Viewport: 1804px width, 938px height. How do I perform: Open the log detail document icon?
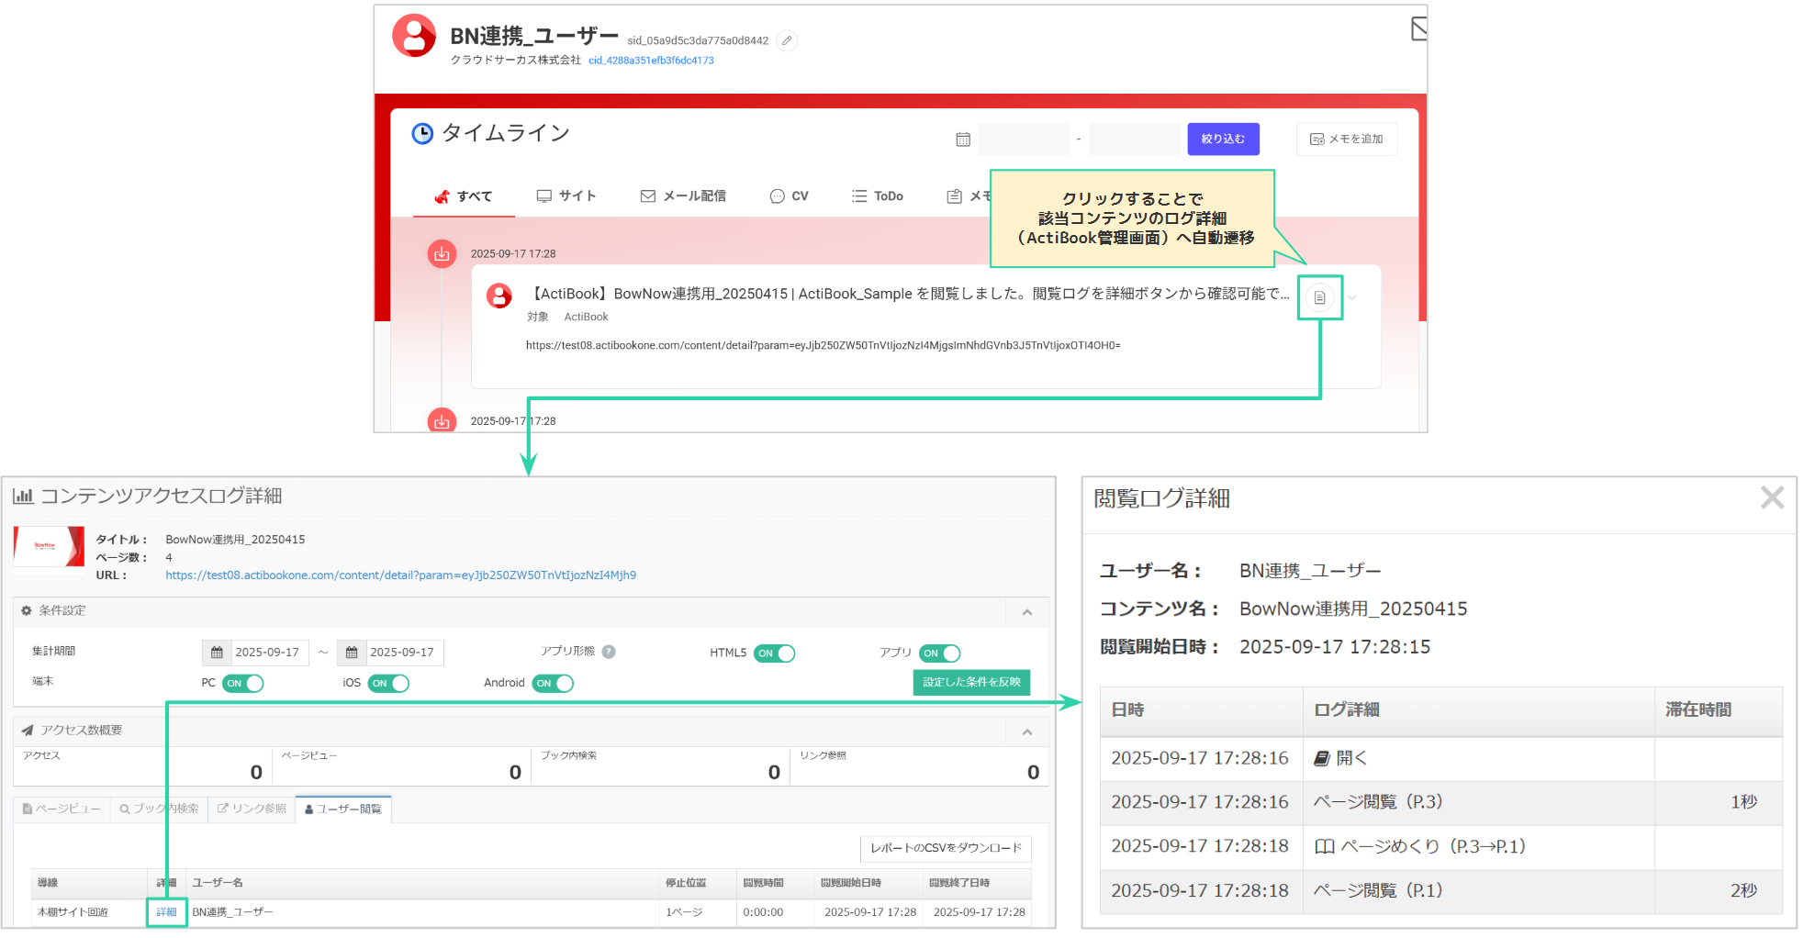pos(1319,297)
